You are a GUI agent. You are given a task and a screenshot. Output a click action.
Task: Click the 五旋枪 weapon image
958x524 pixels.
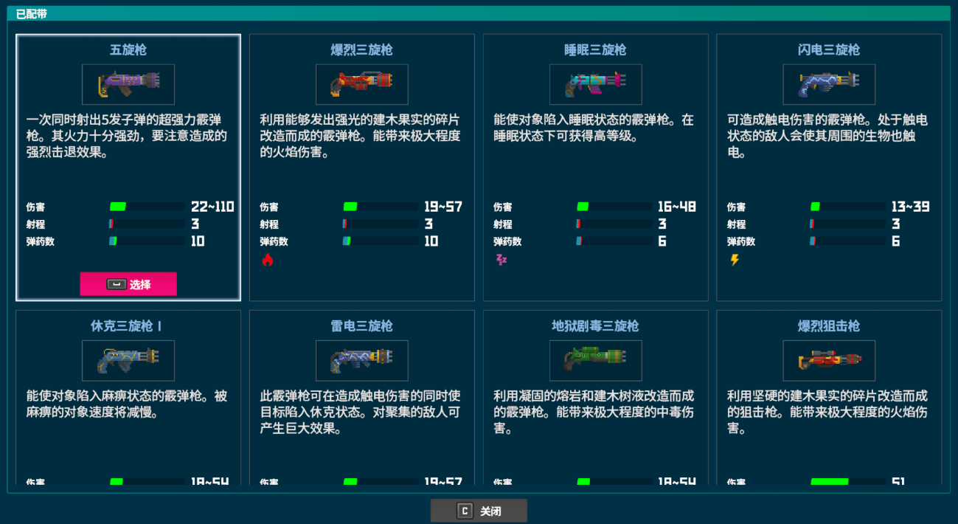pos(128,83)
